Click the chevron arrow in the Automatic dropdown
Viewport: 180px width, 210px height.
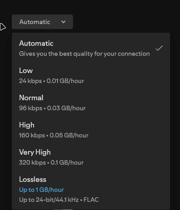[63, 22]
